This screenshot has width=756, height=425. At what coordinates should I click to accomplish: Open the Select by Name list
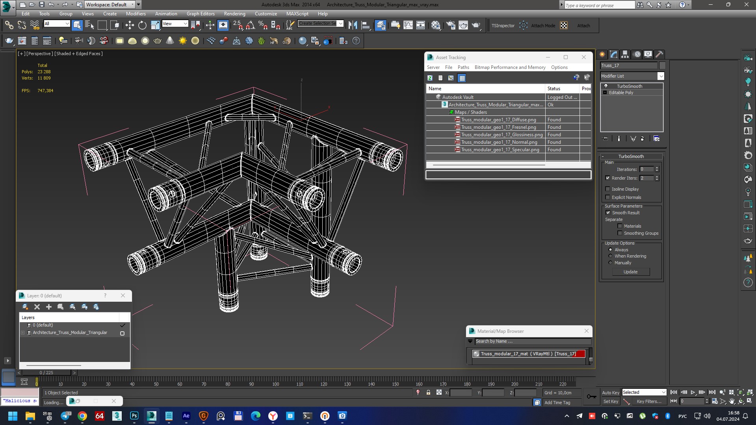coord(90,25)
